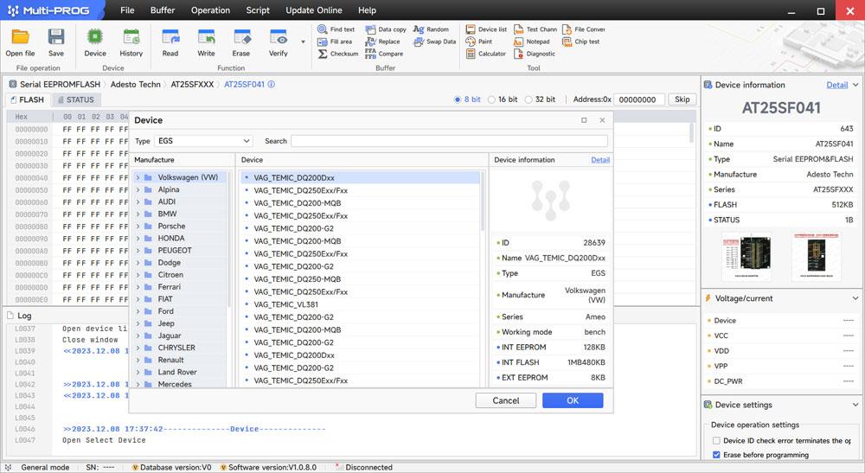Expand the Porsche manufacturer folder
Screen dimensions: 865x473
pyautogui.click(x=138, y=226)
